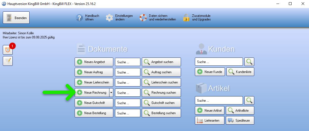The image size is (309, 131).
Task: Click the Beenden exit button
Action: (16, 17)
